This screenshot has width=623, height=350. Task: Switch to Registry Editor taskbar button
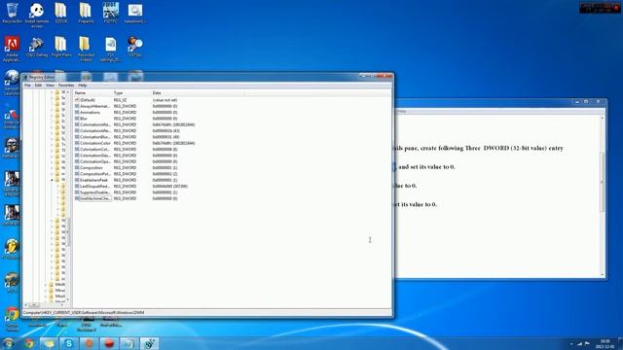click(149, 343)
